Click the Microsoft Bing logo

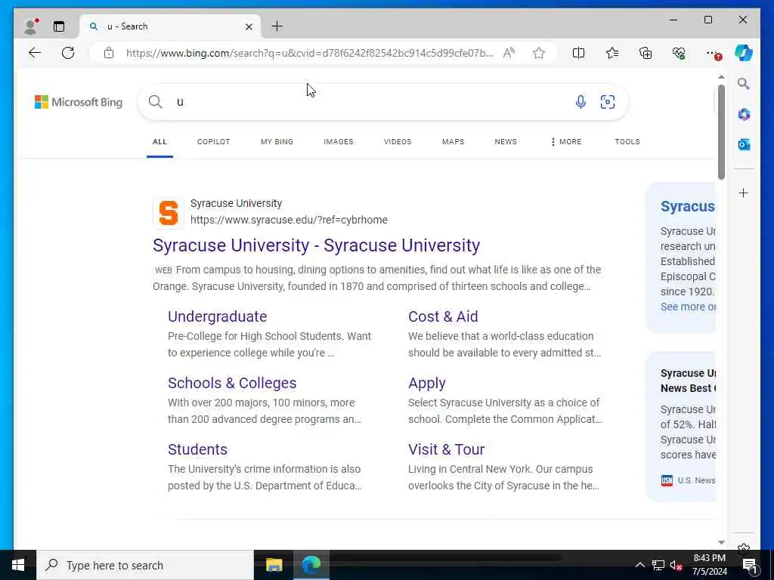pyautogui.click(x=79, y=102)
